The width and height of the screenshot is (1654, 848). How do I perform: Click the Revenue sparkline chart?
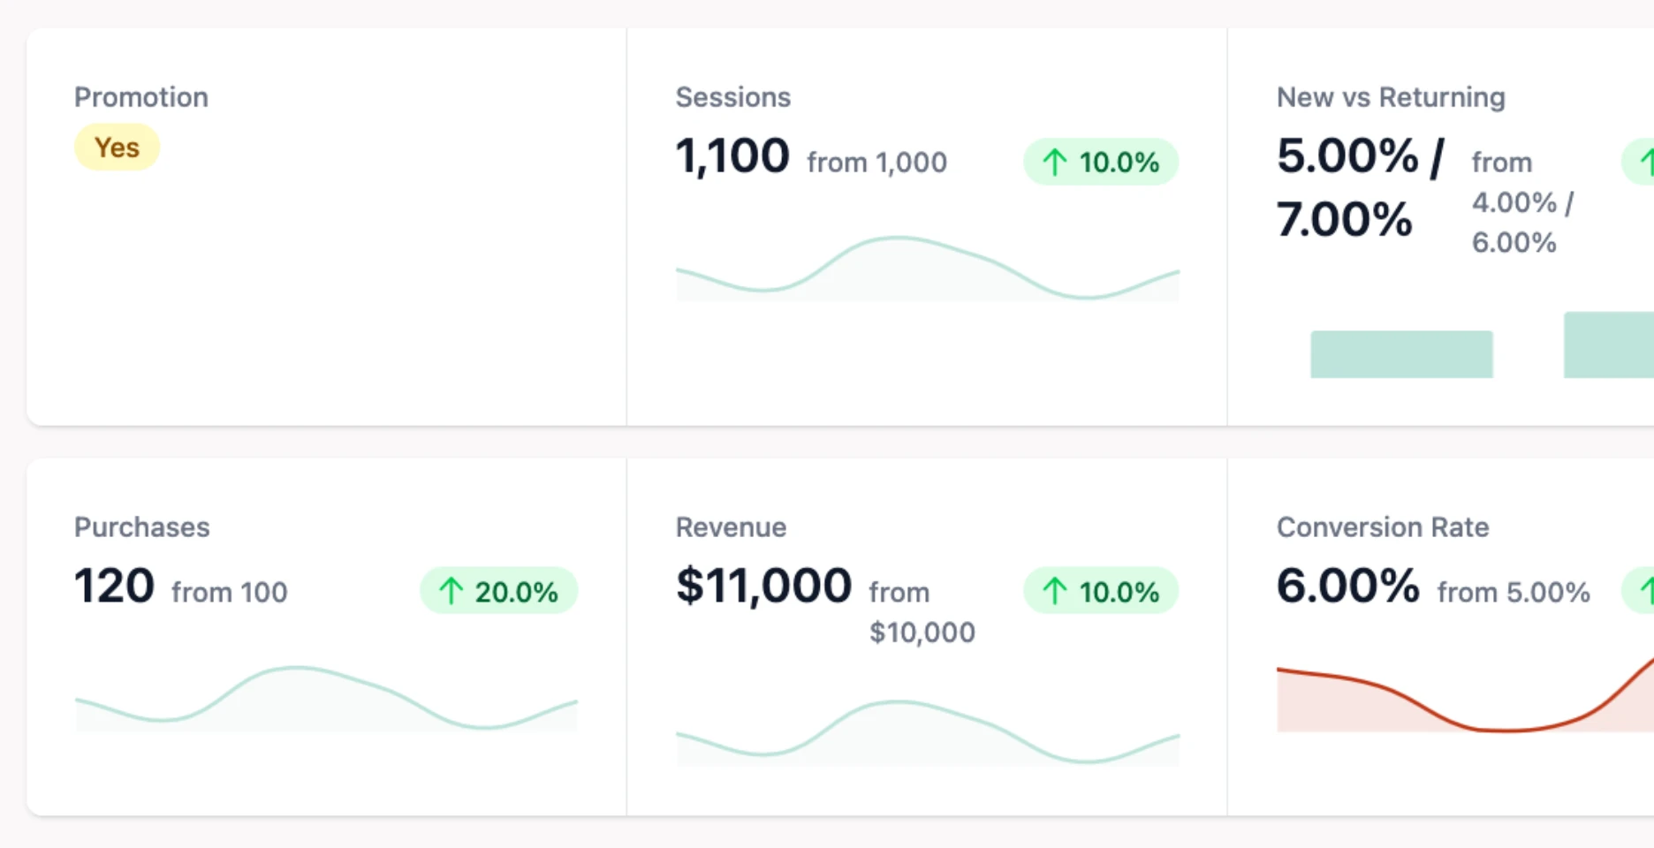point(927,733)
